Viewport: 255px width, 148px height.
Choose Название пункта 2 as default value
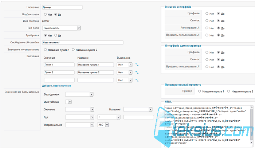(73, 50)
